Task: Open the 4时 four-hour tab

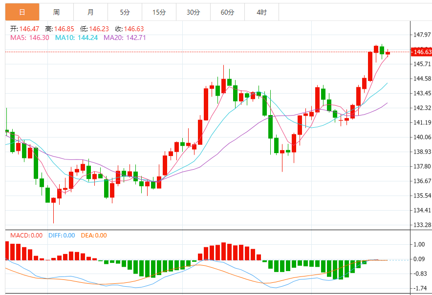Action: pos(262,12)
